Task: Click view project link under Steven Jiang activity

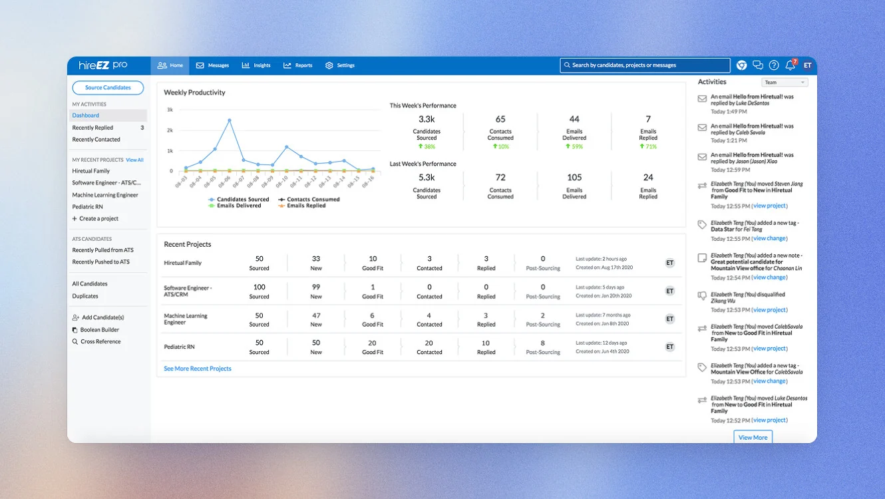Action: point(770,206)
